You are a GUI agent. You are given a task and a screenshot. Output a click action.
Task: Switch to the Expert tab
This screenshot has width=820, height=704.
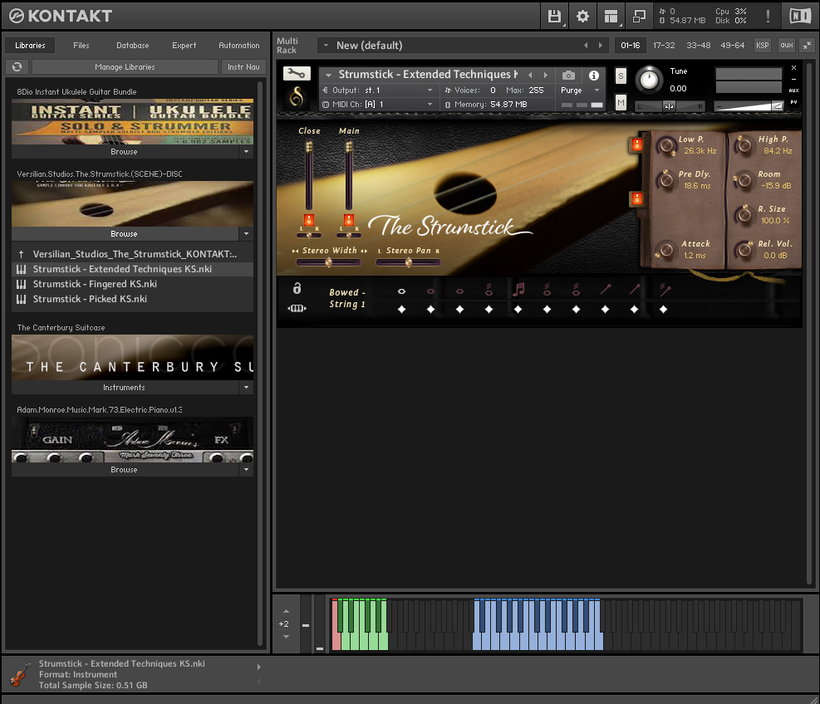coord(184,46)
